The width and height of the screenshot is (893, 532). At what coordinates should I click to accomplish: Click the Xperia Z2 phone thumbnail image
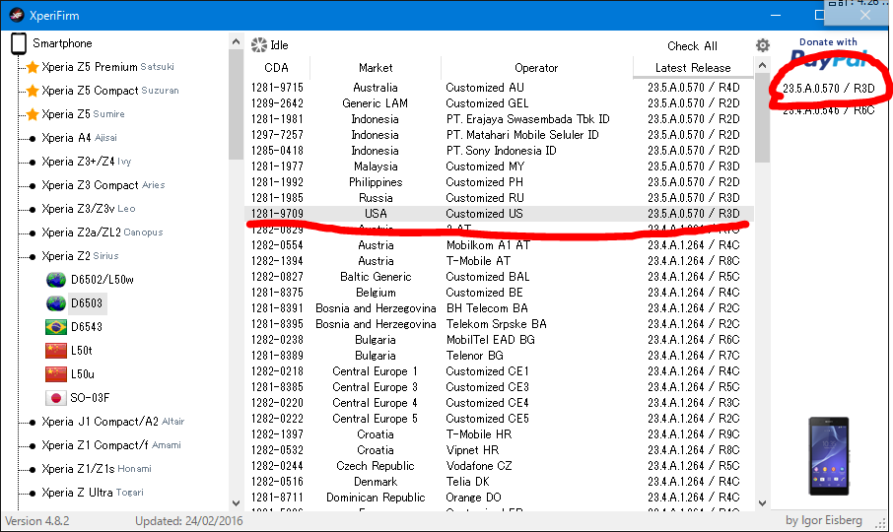point(829,456)
